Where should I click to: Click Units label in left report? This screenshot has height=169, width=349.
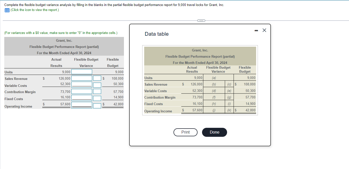click(9, 72)
